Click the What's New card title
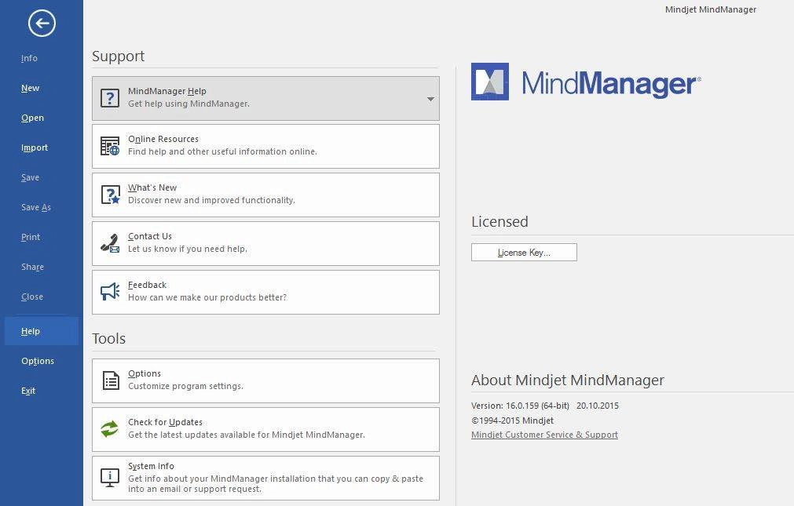 (x=152, y=187)
